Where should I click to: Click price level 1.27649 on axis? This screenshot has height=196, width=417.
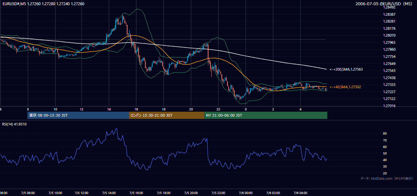pos(390,64)
